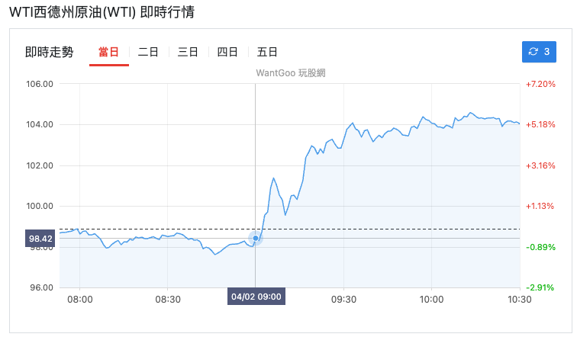Click the WantGoo 玩股網 watermark
The width and height of the screenshot is (577, 337).
[x=290, y=73]
